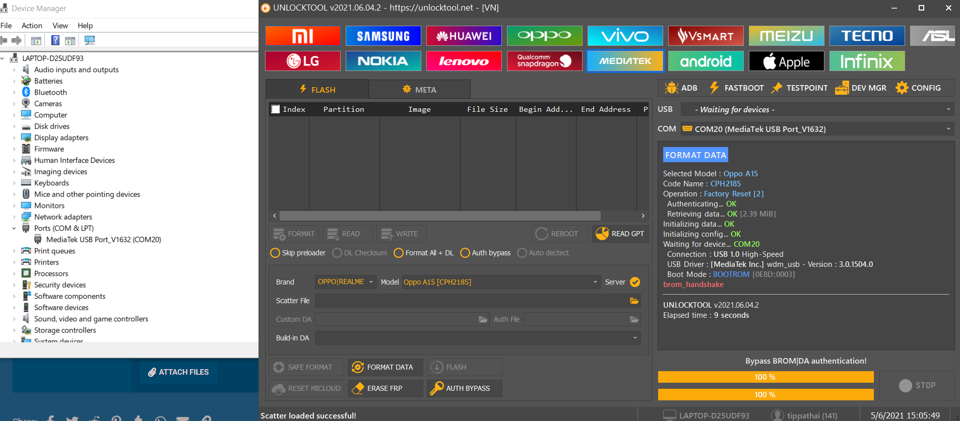Toggle Format All + DL option
Screen dimensions: 960x421
424,253
